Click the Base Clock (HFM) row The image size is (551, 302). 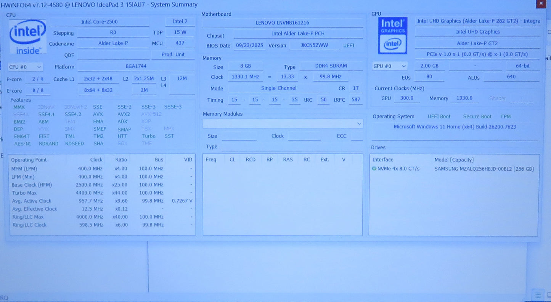(x=102, y=185)
